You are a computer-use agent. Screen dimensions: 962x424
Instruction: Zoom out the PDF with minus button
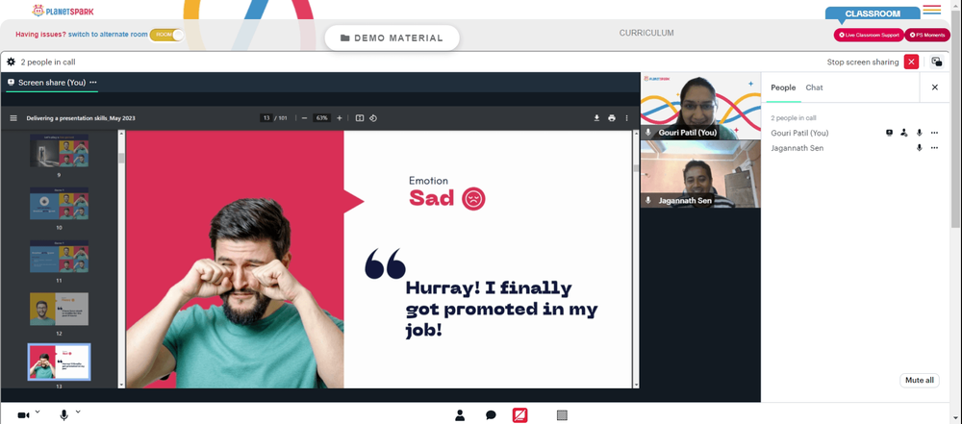point(304,118)
